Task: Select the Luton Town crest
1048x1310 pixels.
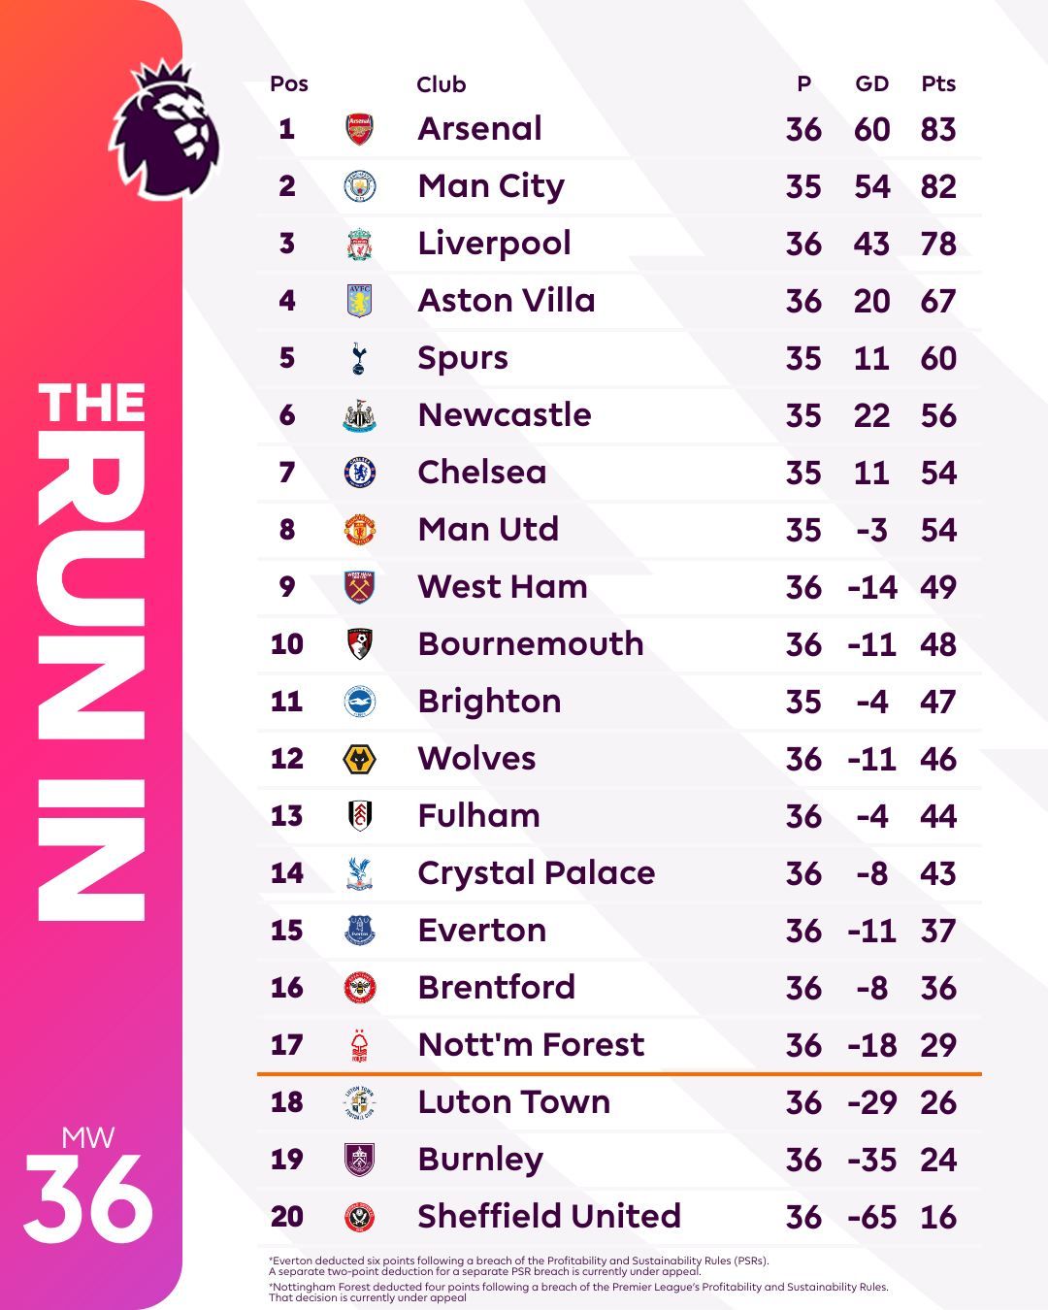Action: point(360,1102)
